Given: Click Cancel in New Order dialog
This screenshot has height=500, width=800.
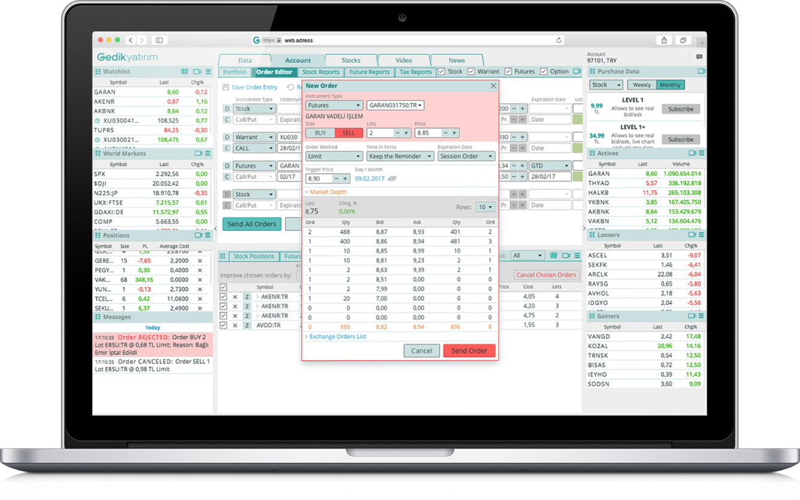Looking at the screenshot, I should [x=422, y=350].
